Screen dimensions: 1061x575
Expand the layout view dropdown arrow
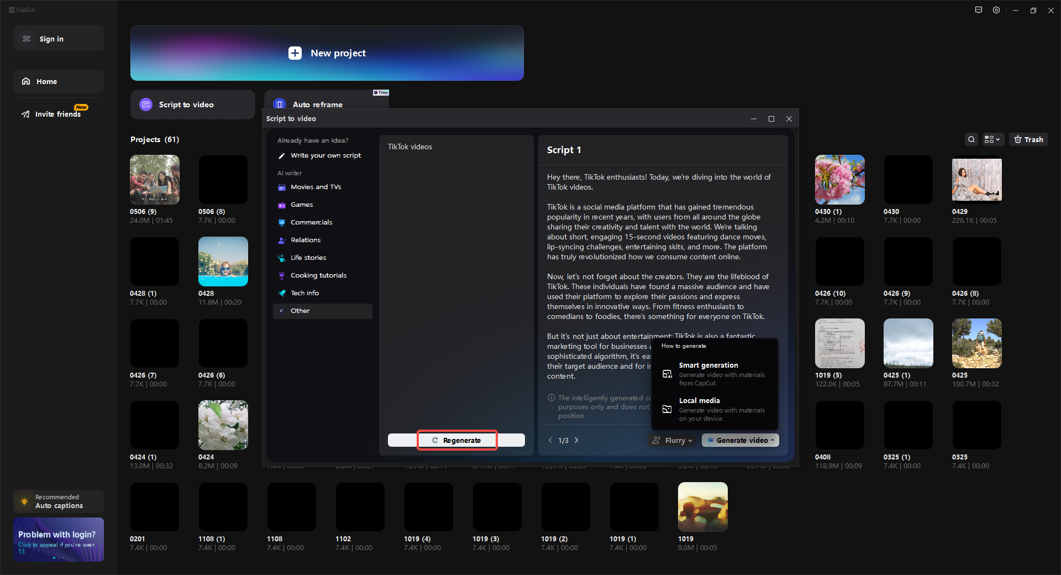[997, 139]
